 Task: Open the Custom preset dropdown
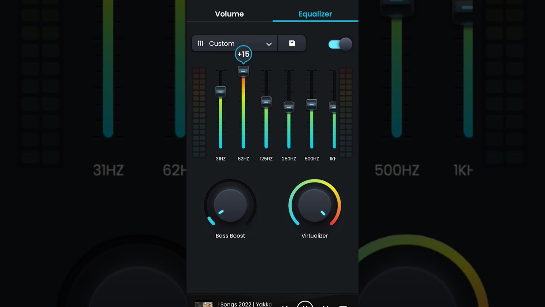pos(235,43)
